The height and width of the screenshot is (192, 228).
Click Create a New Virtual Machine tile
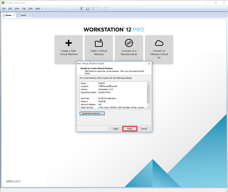69,50
